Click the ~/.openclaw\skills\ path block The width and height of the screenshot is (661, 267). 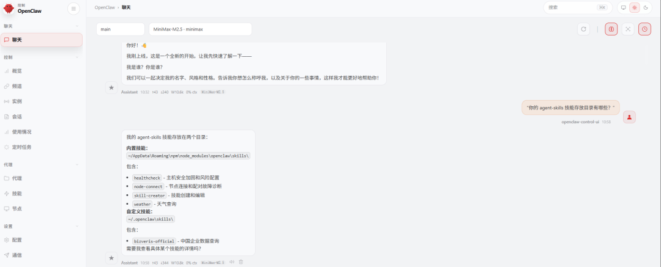(151, 219)
